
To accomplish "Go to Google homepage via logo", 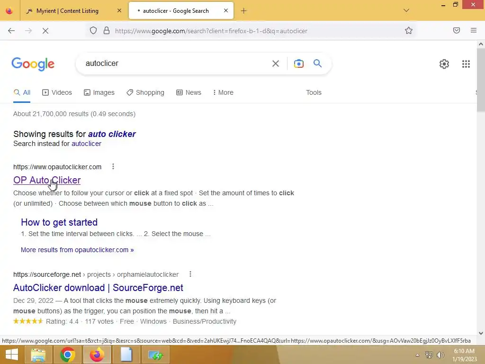I will [x=33, y=64].
